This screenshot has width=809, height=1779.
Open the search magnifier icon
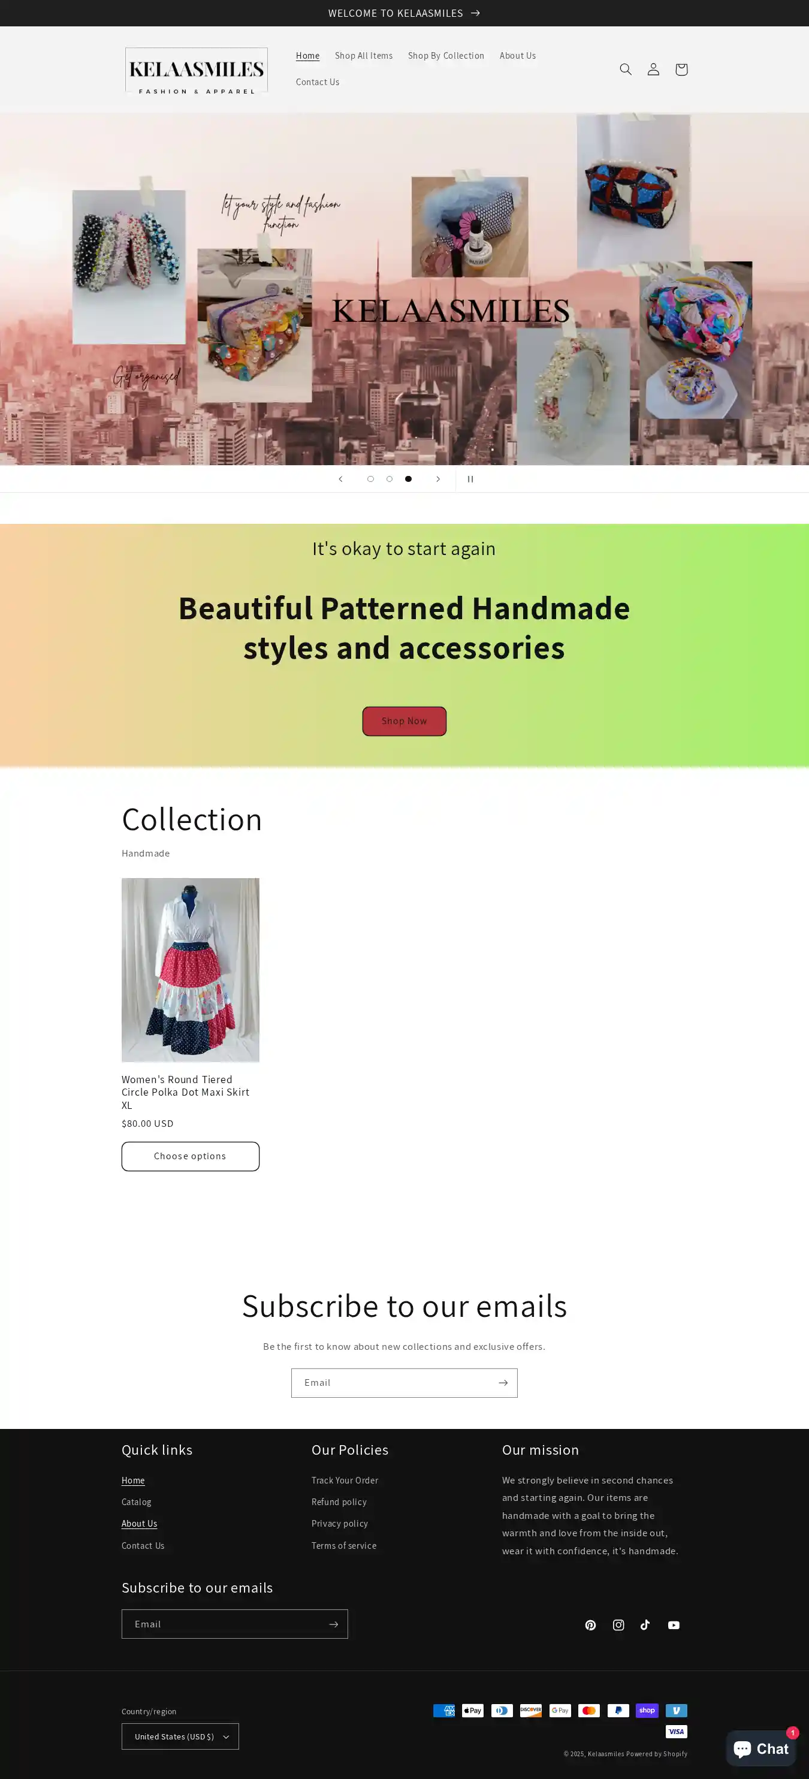pos(626,69)
